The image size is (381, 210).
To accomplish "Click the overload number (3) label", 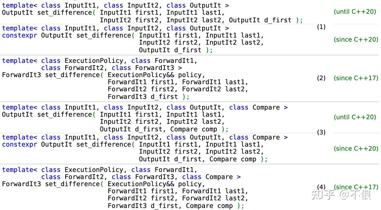I will (x=321, y=132).
